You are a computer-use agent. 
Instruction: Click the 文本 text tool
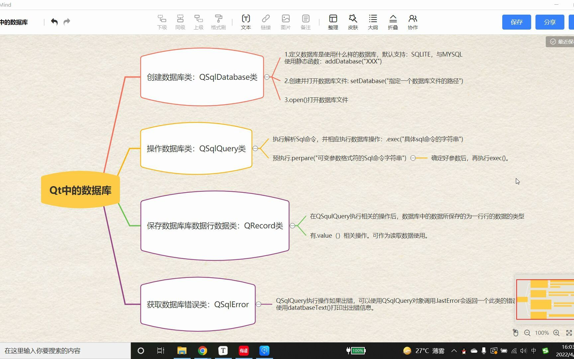click(x=246, y=22)
